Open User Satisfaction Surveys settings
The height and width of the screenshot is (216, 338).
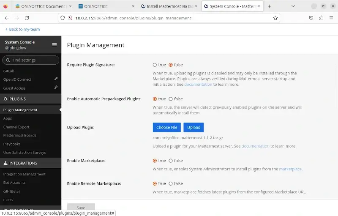click(x=25, y=153)
